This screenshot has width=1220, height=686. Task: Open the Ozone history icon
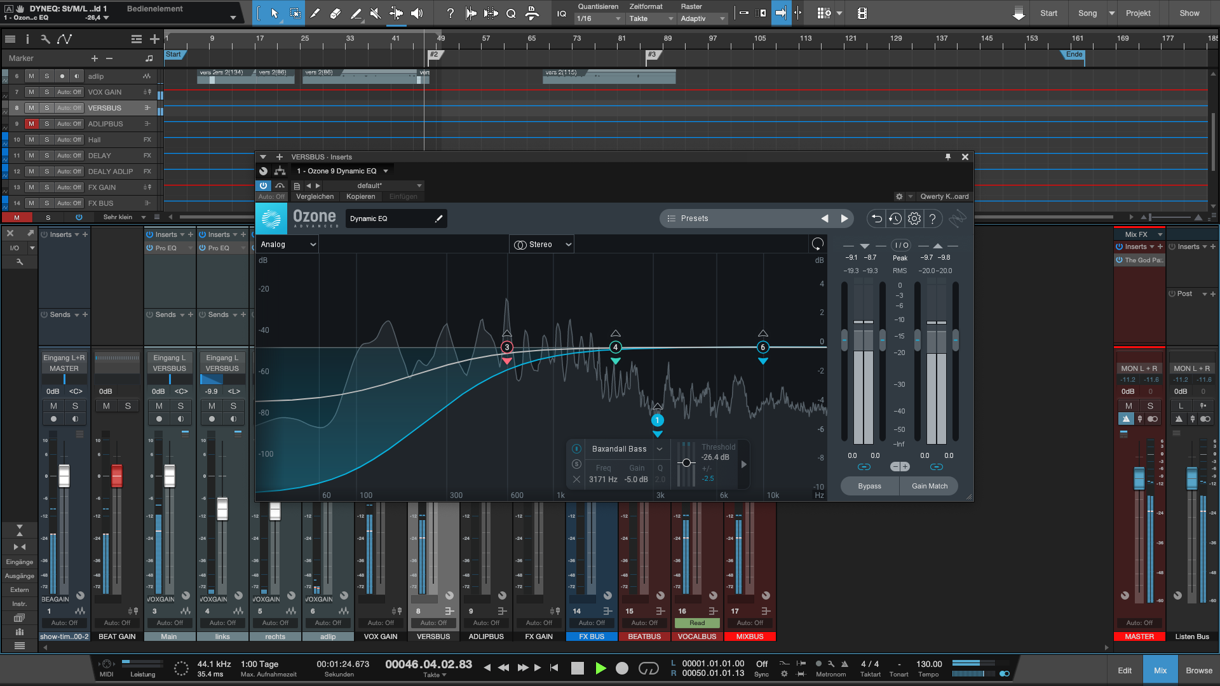pos(895,219)
